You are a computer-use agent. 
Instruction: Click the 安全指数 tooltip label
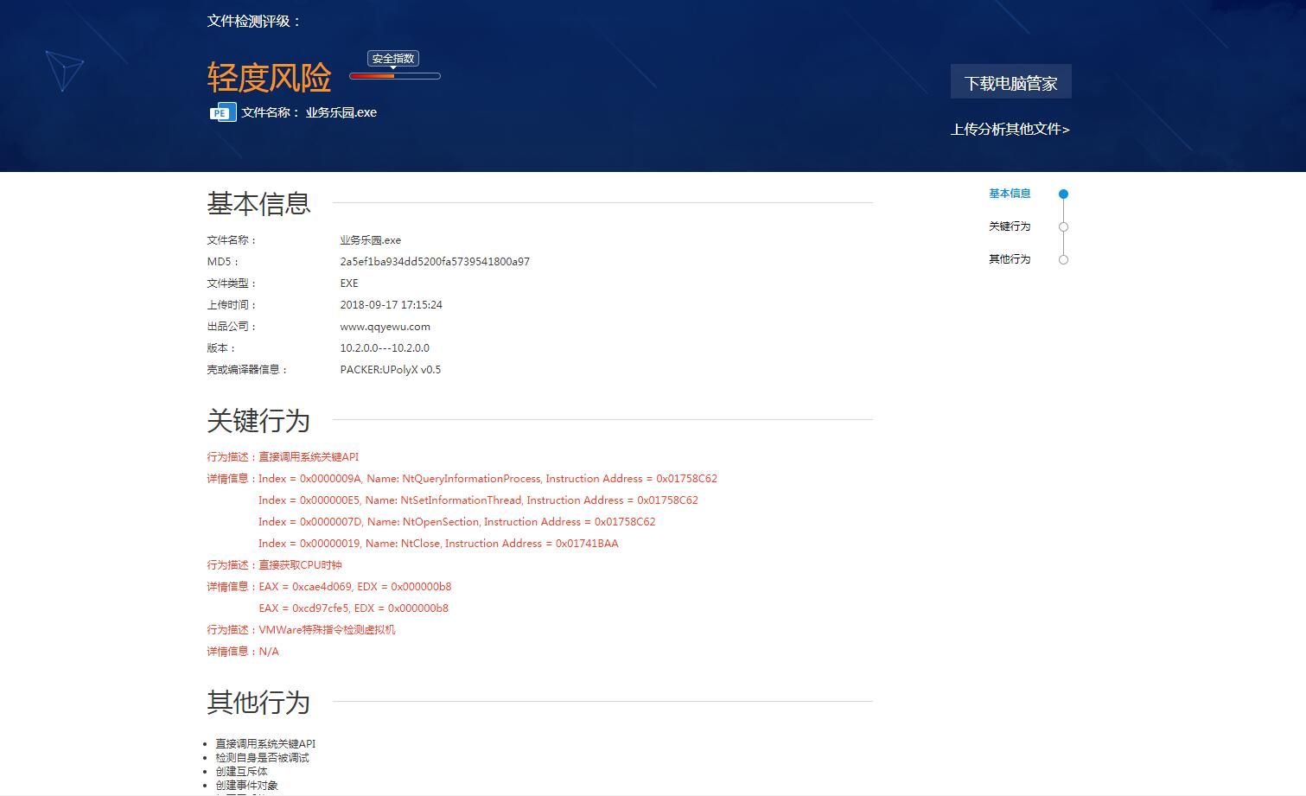[393, 59]
